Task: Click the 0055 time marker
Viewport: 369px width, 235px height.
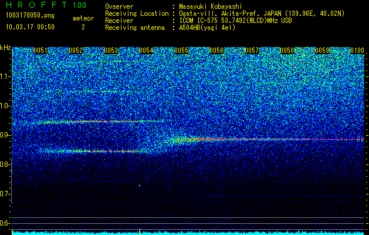Action: coord(181,51)
